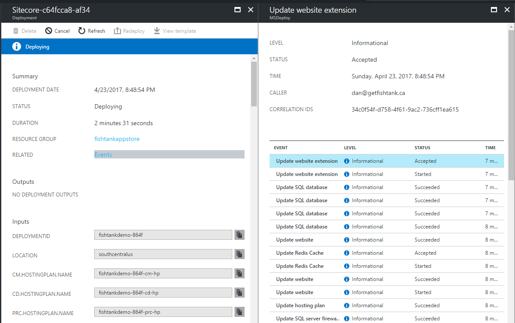The width and height of the screenshot is (515, 323).
Task: Select the Update website extension Started row
Action: [387, 174]
